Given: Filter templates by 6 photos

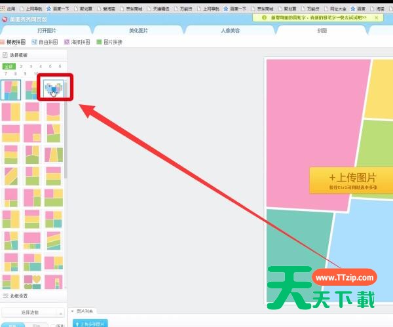Looking at the screenshot, I should [60, 66].
